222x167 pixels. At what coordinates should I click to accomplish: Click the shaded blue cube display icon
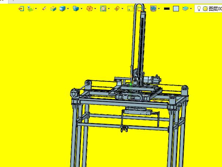coord(62,8)
